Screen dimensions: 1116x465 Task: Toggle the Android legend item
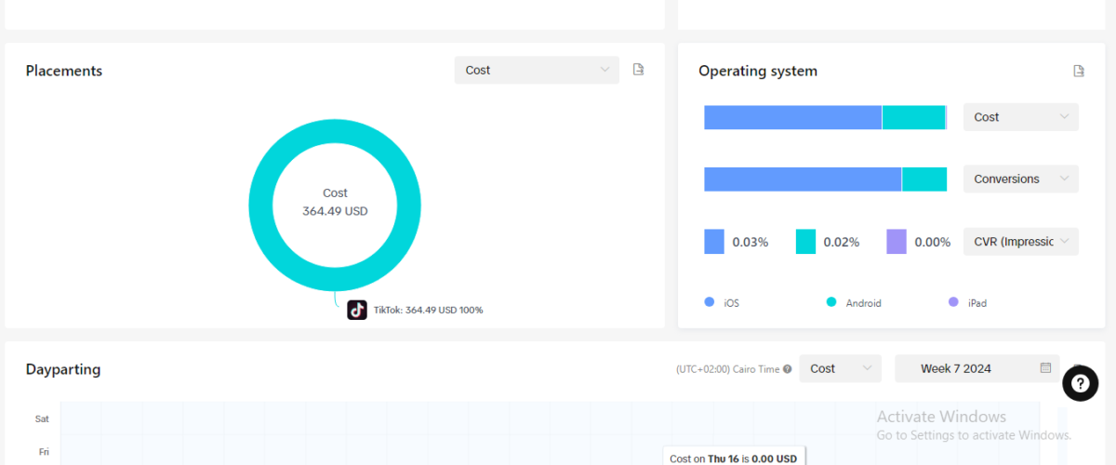click(854, 303)
